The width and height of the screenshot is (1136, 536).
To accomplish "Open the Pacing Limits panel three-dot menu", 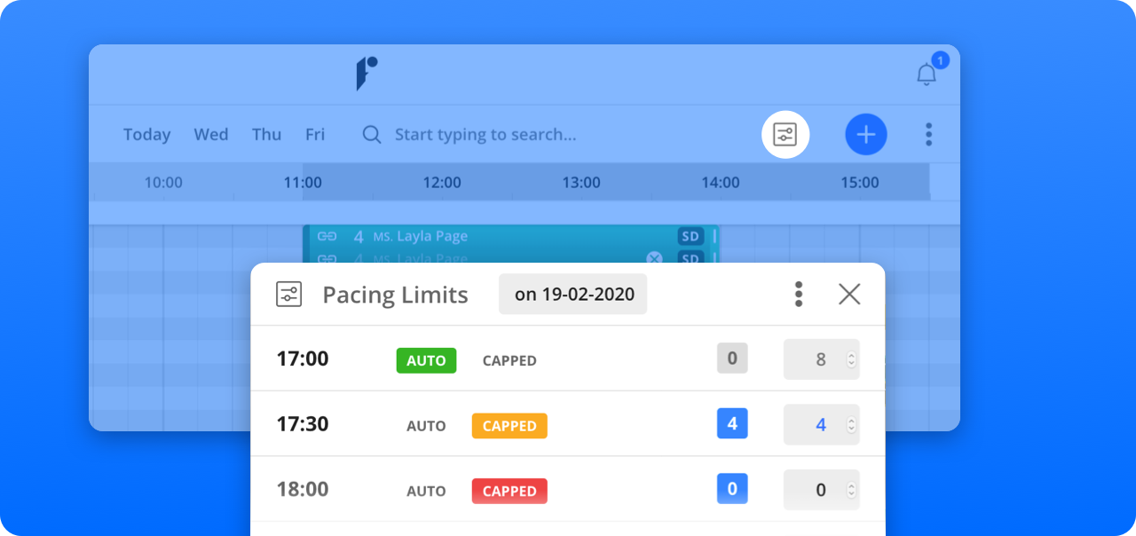I will (799, 294).
